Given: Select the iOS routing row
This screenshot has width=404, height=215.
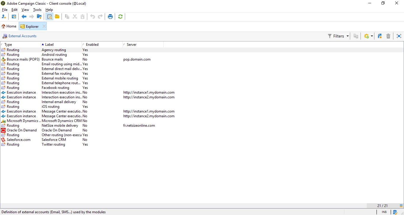Looking at the screenshot, I should pyautogui.click(x=202, y=107).
